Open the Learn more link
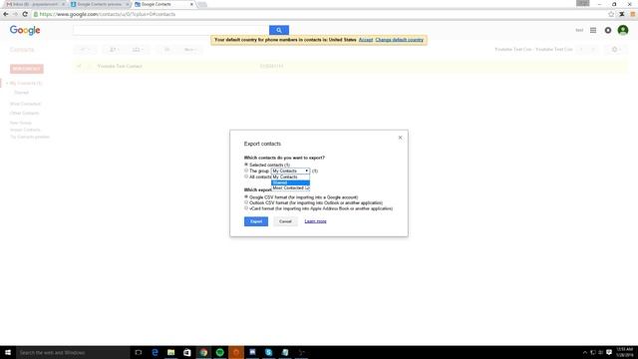Viewport: 638px width, 359px height. (x=315, y=221)
